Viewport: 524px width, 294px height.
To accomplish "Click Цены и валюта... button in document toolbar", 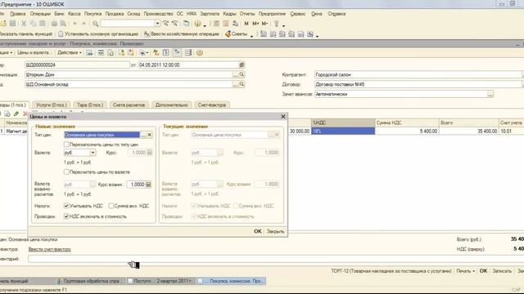I will [34, 52].
